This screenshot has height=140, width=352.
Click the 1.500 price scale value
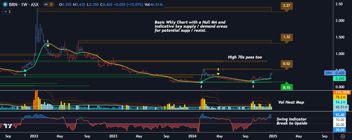[x=339, y=37]
